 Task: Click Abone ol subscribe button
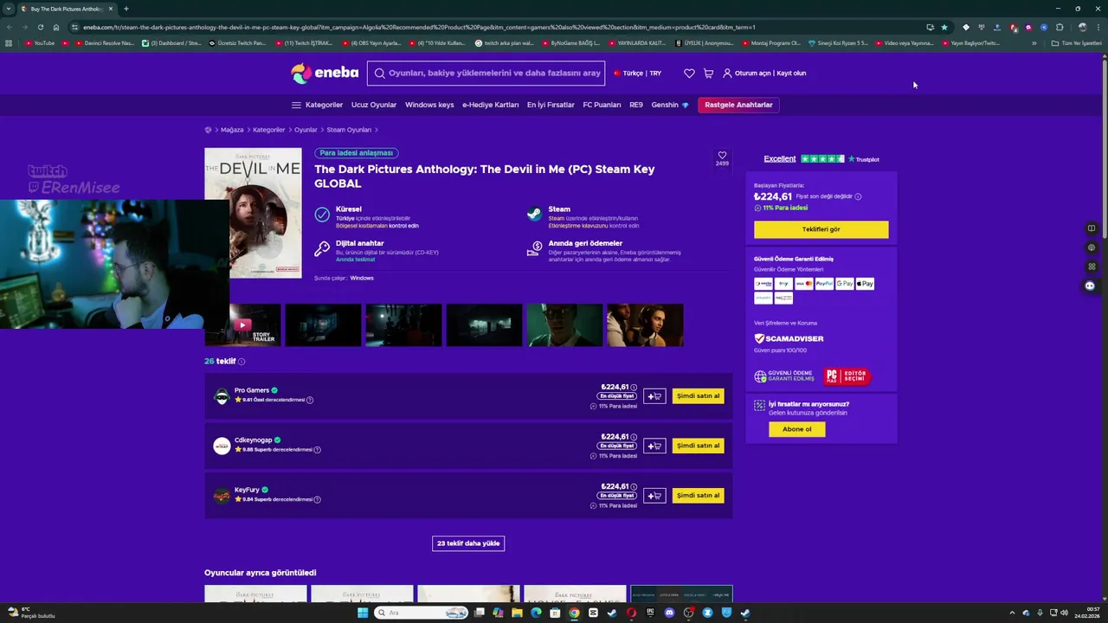click(x=797, y=429)
